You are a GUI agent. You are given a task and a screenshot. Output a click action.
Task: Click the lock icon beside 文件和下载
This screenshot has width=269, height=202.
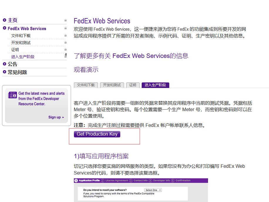65,35
